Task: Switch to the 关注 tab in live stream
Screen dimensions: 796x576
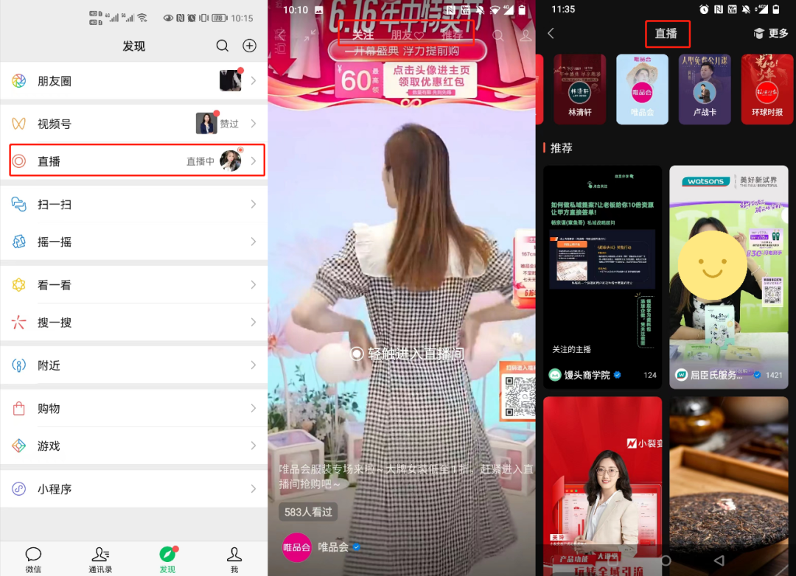Action: (364, 35)
